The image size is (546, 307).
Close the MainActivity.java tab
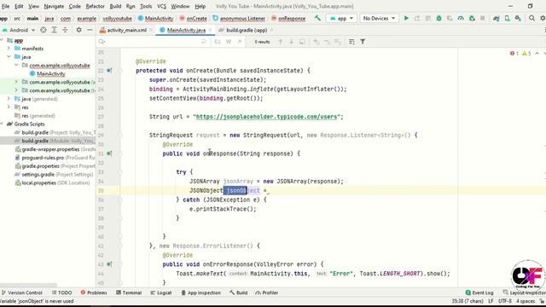pos(210,31)
